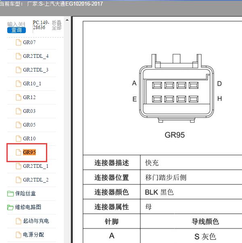Click the file icon beside GR2TDL_3
The width and height of the screenshot is (242, 243).
pos(19,70)
